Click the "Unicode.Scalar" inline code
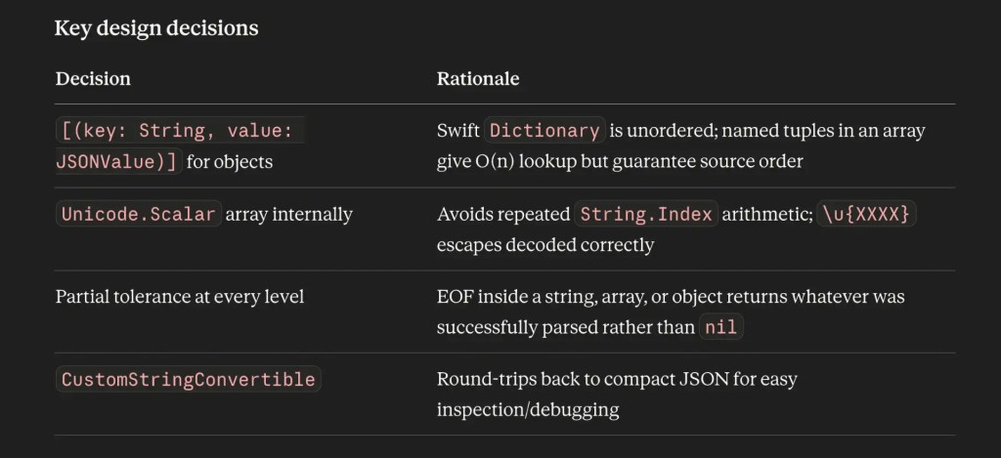1001x458 pixels. pos(139,214)
